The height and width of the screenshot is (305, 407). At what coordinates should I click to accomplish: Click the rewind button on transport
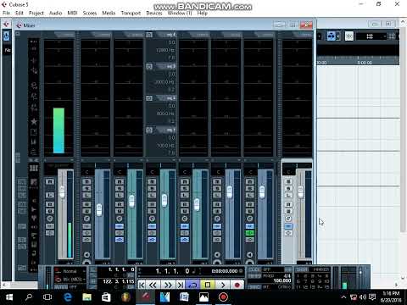point(153,285)
